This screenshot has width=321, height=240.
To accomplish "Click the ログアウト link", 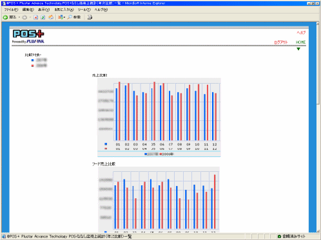I will 281,42.
